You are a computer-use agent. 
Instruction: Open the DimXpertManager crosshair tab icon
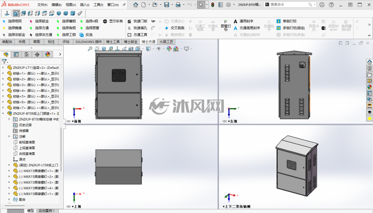click(37, 54)
